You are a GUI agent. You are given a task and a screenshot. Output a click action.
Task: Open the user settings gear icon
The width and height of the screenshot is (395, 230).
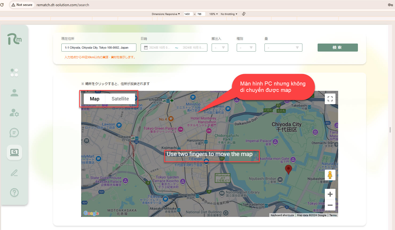click(x=14, y=113)
